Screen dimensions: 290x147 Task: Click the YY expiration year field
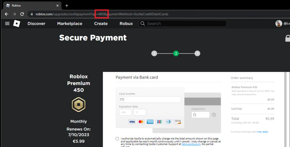pyautogui.click(x=140, y=112)
